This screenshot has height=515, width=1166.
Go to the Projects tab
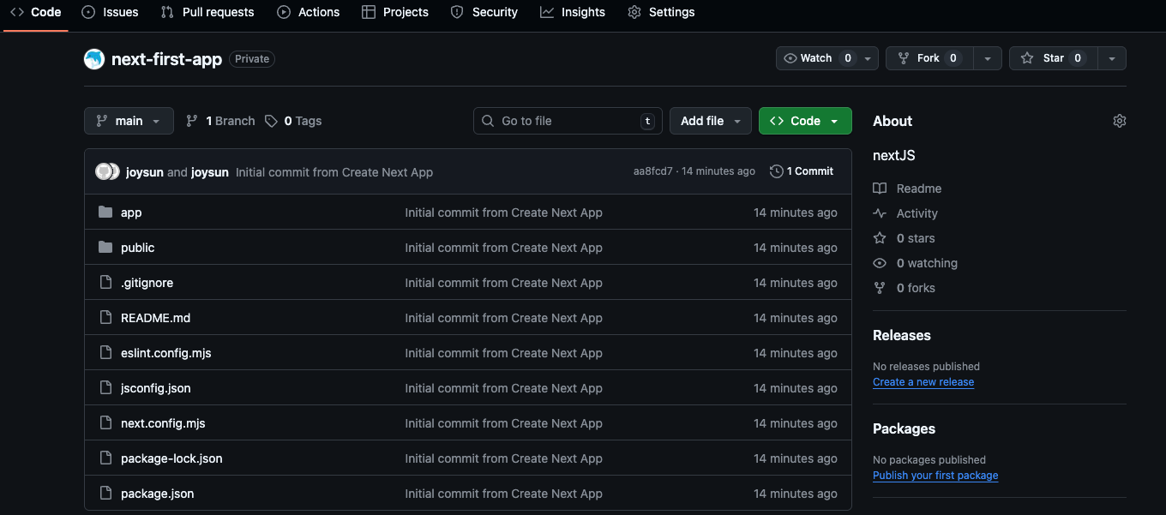[395, 12]
